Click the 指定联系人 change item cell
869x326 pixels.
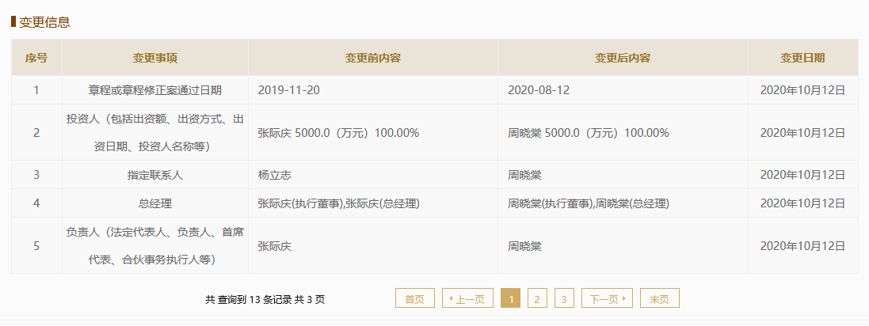(x=155, y=175)
